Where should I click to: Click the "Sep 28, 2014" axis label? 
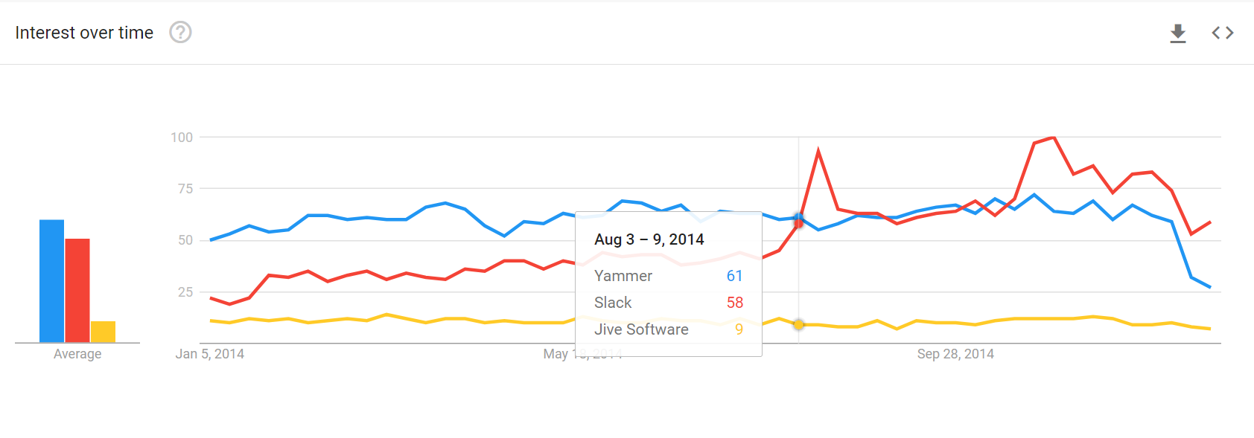tap(955, 354)
